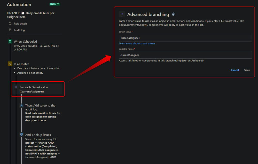This screenshot has width=258, height=164.
Task: Click the Add value to audit log action icon
Action: [x=21, y=106]
